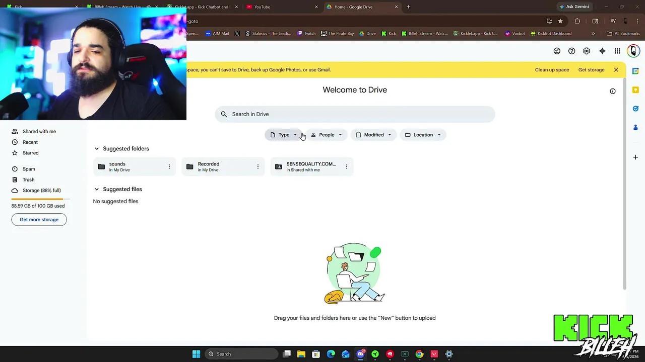The image size is (645, 362).
Task: Select the Home - Google Drive tab
Action: click(362, 7)
